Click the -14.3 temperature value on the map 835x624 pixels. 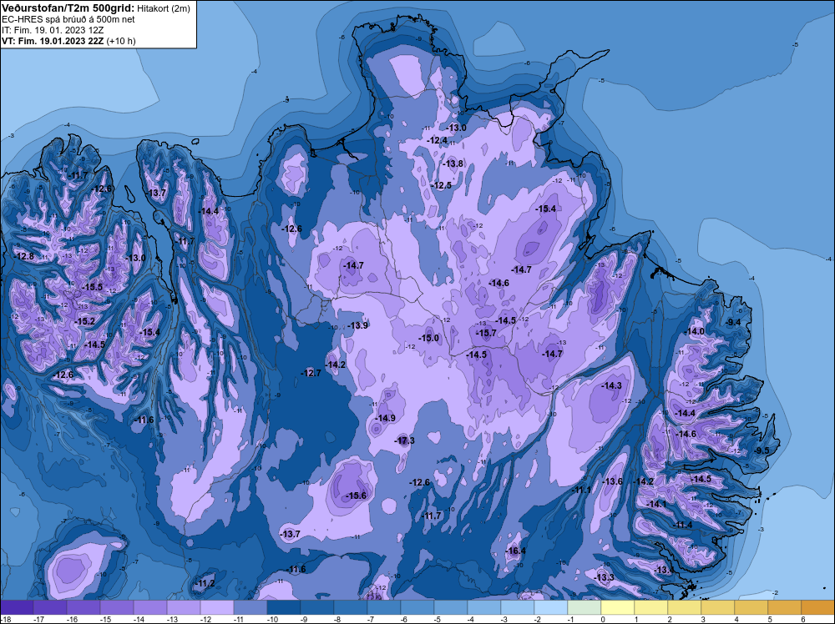point(611,385)
